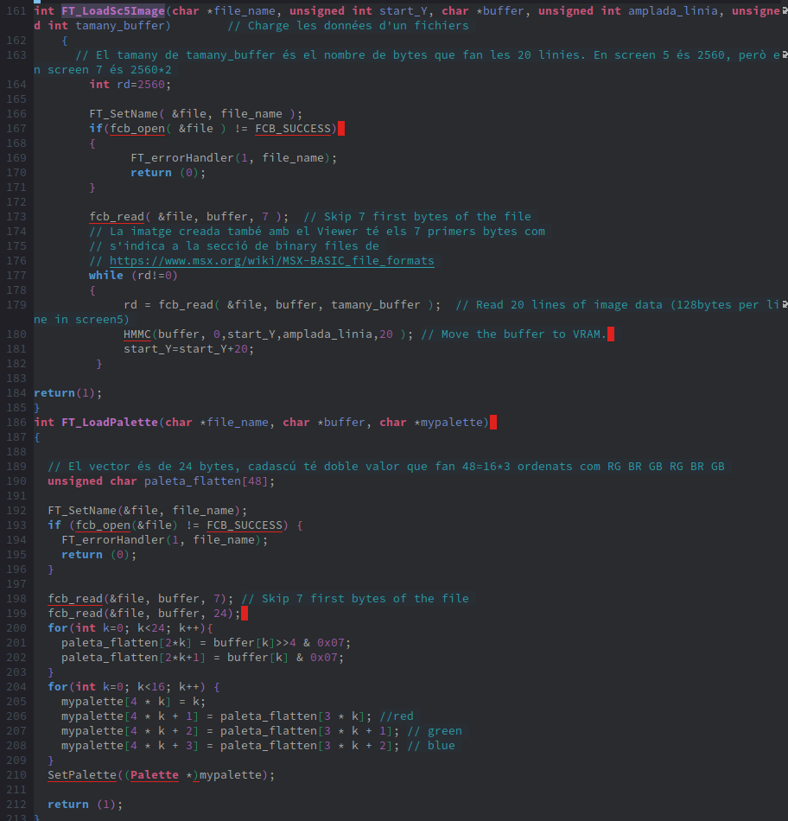Click the '//red' comment on line 206
The height and width of the screenshot is (821, 788).
tap(397, 716)
